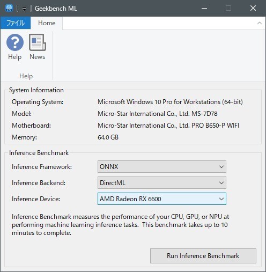Expand the Inference Framework ONNX dropdown
The width and height of the screenshot is (266, 272).
[x=162, y=167]
